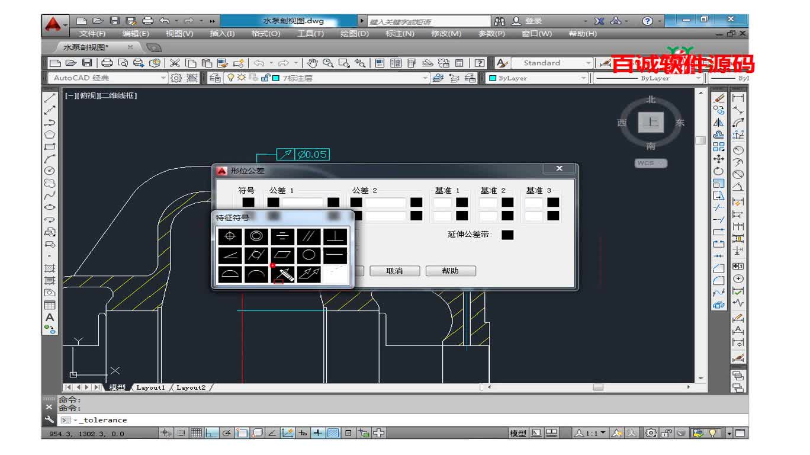Pick the perpendicularity symbol
The width and height of the screenshot is (810, 455).
click(x=335, y=237)
